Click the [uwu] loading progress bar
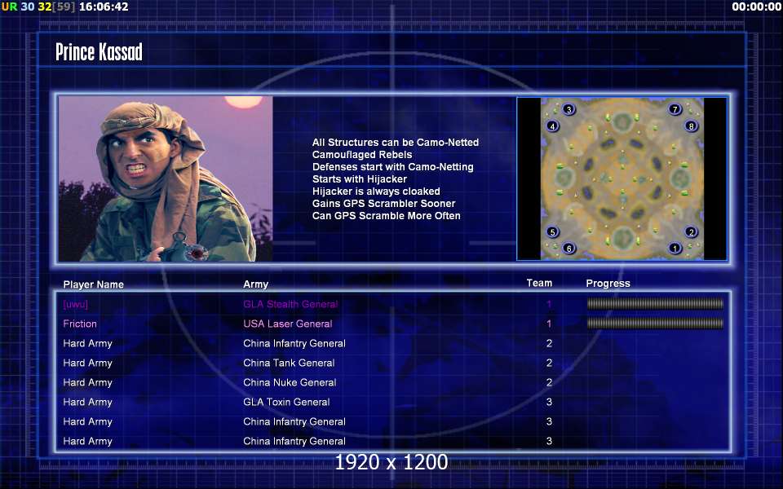The image size is (783, 489). (x=655, y=304)
